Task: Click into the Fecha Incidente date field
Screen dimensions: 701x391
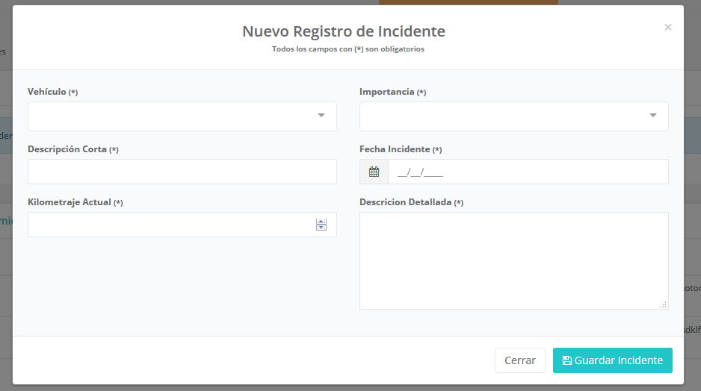Action: click(527, 172)
